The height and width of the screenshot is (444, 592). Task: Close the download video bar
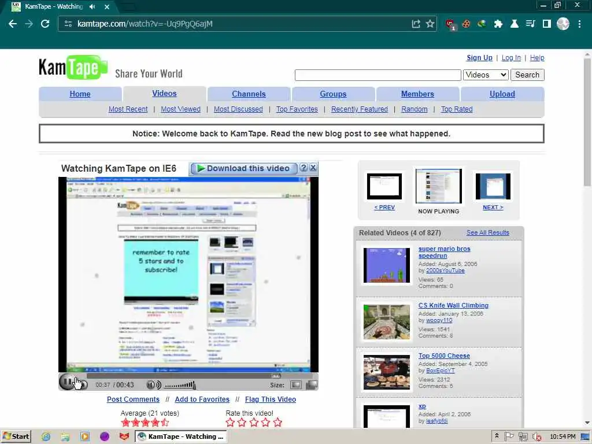pyautogui.click(x=313, y=168)
